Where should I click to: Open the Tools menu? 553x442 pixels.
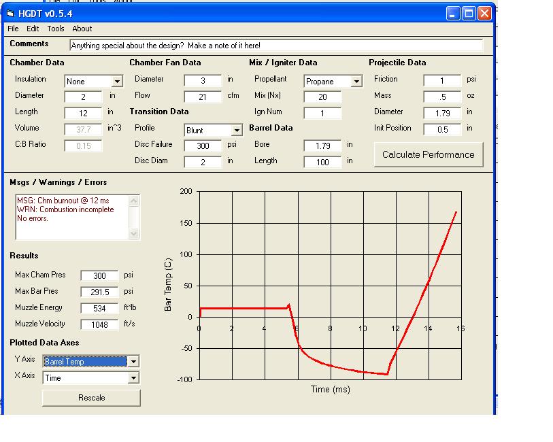pos(56,29)
